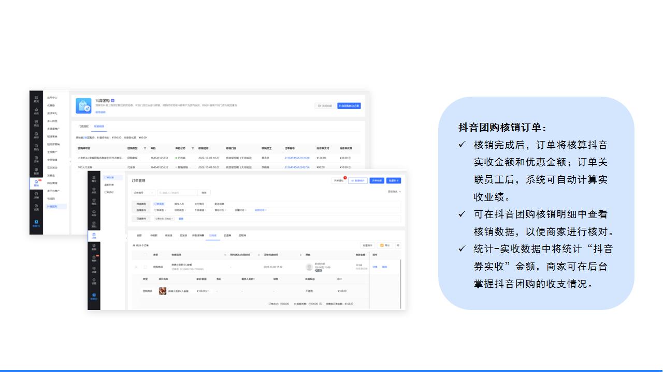Open 设置 icon in 订单管理 window sidebar
This screenshot has width=663, height=372.
click(94, 281)
